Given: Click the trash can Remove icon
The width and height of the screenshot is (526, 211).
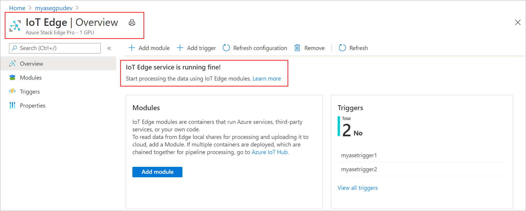Looking at the screenshot, I should point(297,48).
